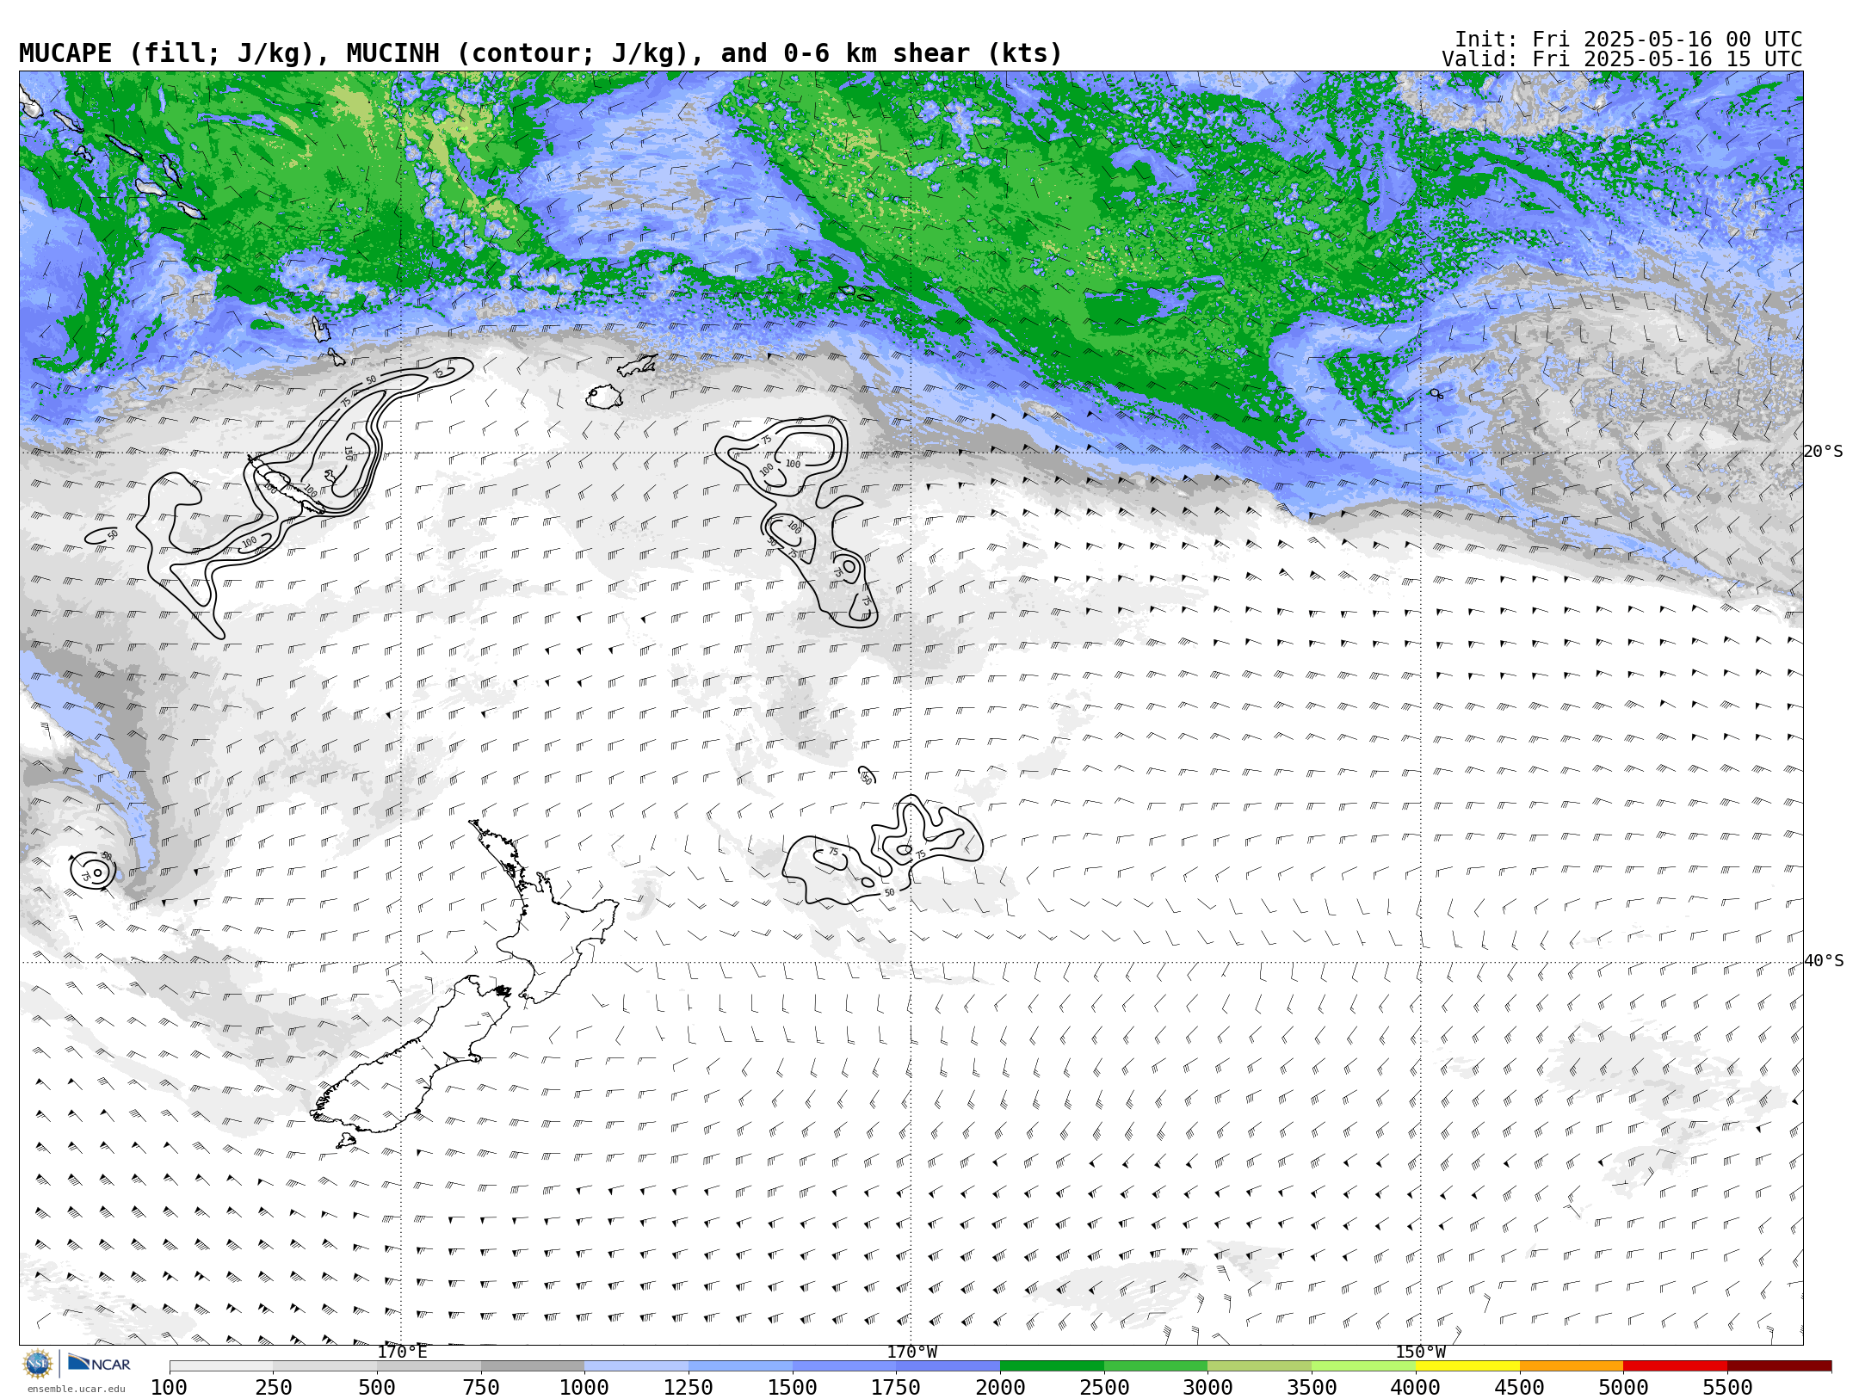The image size is (1859, 1399).
Task: Click the colorbar tick label 3000
Action: (x=1207, y=1388)
